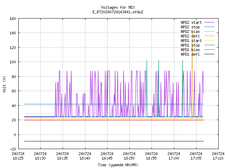
Task: Click the yellow NPD1 start legend line
Action: pos(209,41)
